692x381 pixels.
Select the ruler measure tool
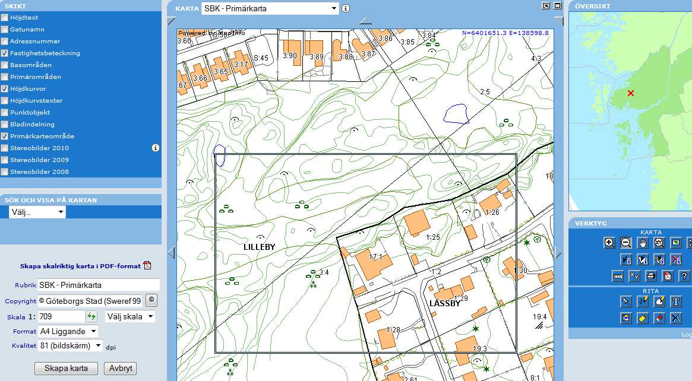(x=617, y=276)
